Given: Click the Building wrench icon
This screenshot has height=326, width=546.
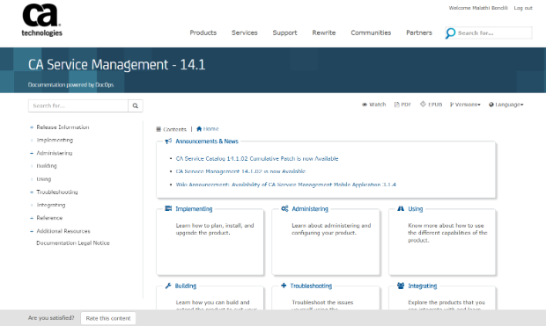Looking at the screenshot, I should coord(168,286).
